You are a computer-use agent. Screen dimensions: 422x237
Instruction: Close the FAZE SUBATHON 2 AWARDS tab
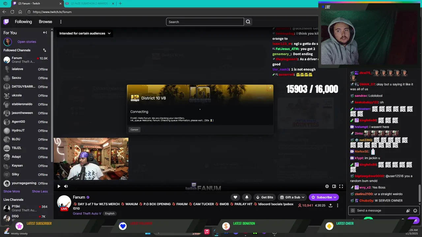click(x=113, y=4)
